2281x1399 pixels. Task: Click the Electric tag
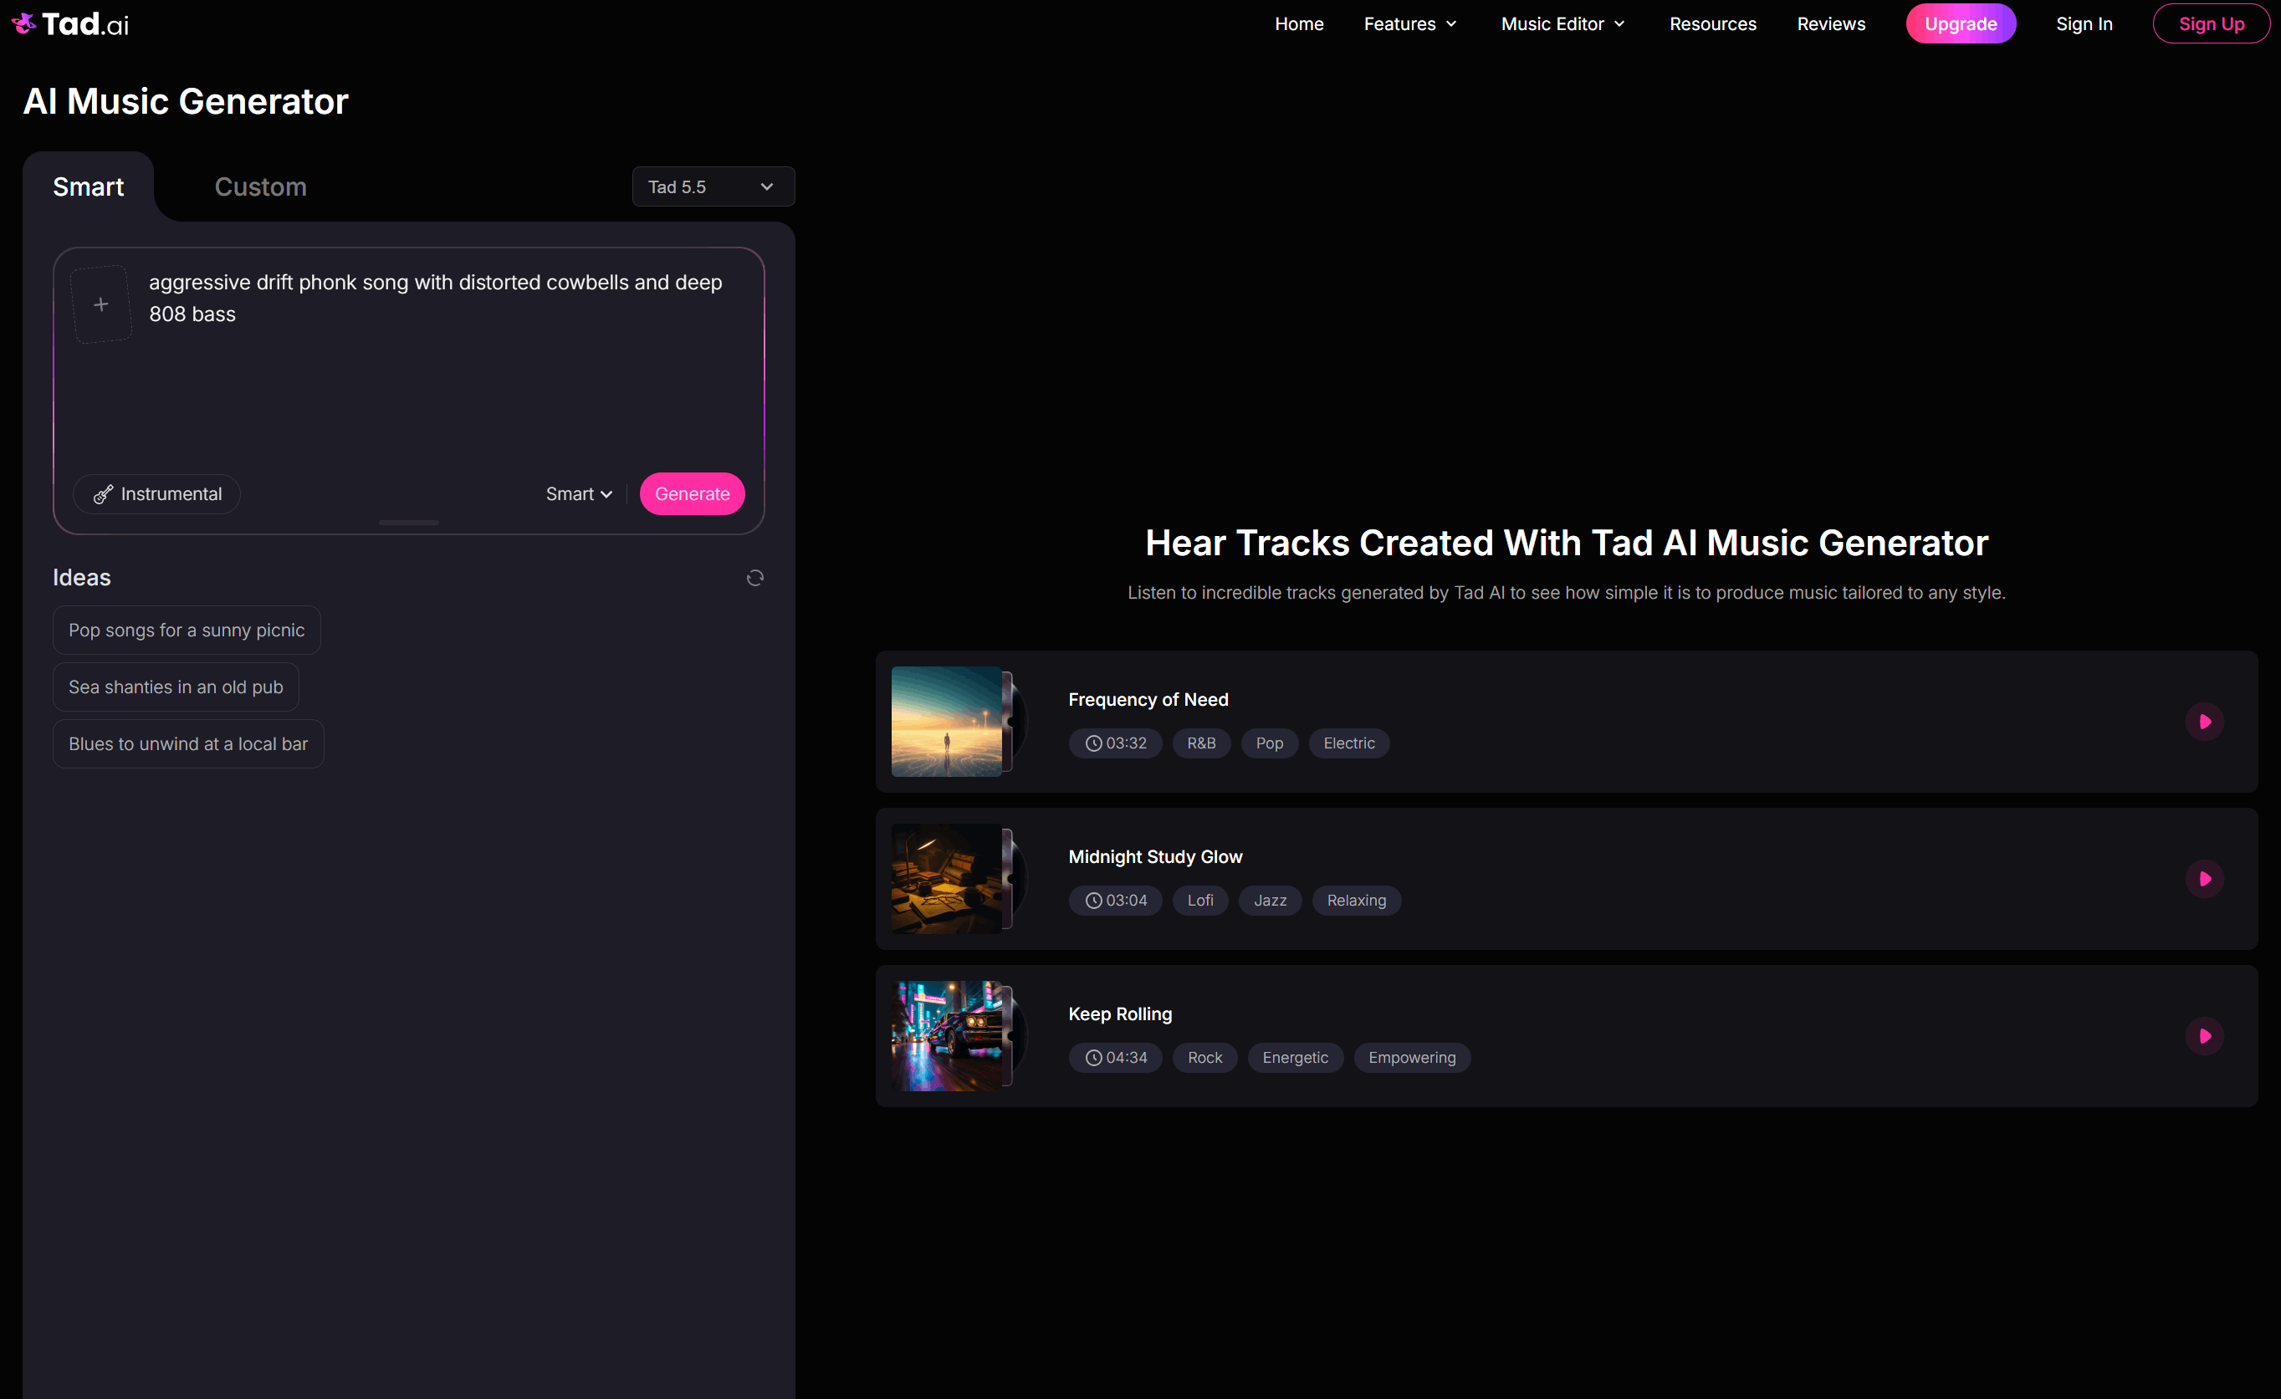1349,744
